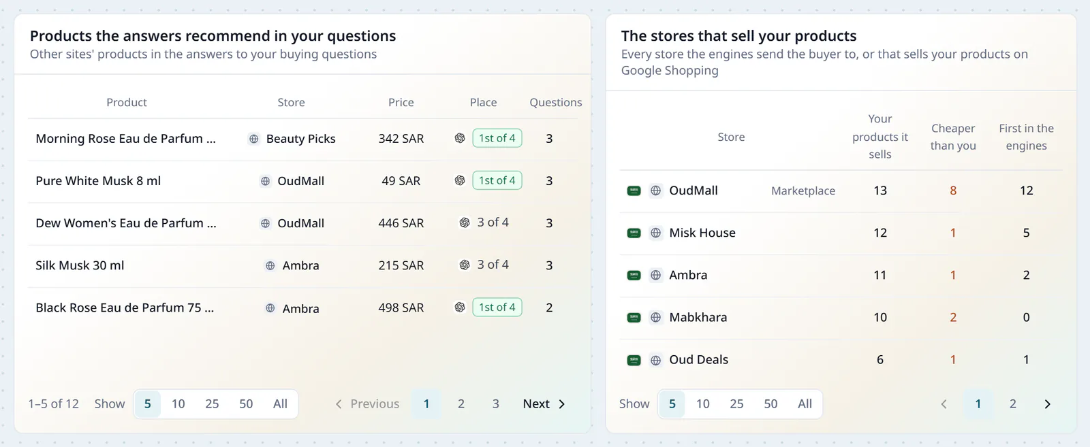
Task: Click the ChatGPT engine icon in the Silk Musk row
Action: (465, 265)
